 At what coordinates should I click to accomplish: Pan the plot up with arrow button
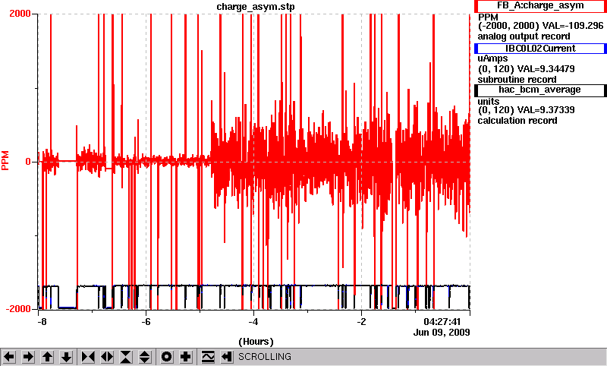(x=47, y=357)
